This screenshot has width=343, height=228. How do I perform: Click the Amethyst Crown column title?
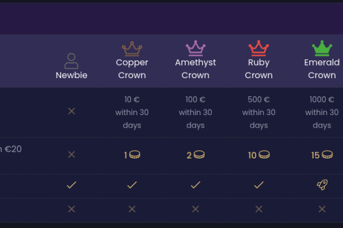tap(196, 69)
